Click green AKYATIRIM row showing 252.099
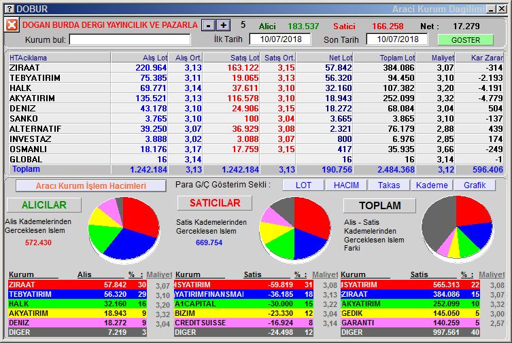 click(x=410, y=304)
